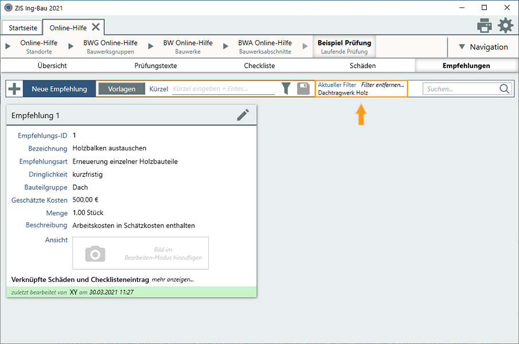
Task: Open BWG Online-Hilfe Bauwerksgruppen breadcrumb
Action: pyautogui.click(x=110, y=47)
